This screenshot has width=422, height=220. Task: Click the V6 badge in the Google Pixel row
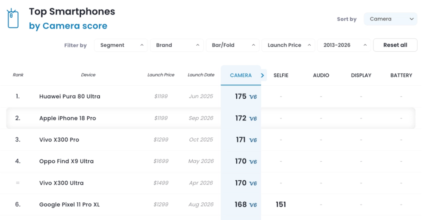point(253,205)
